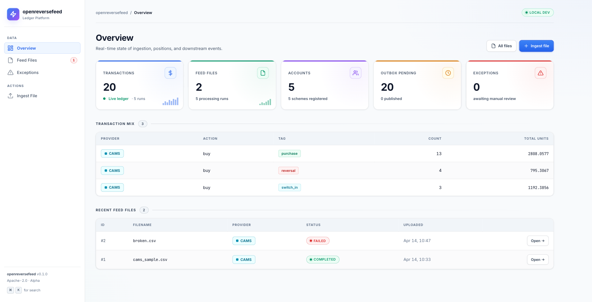Click the CAMS badge in broken.csv row
The width and height of the screenshot is (592, 302).
(x=244, y=241)
